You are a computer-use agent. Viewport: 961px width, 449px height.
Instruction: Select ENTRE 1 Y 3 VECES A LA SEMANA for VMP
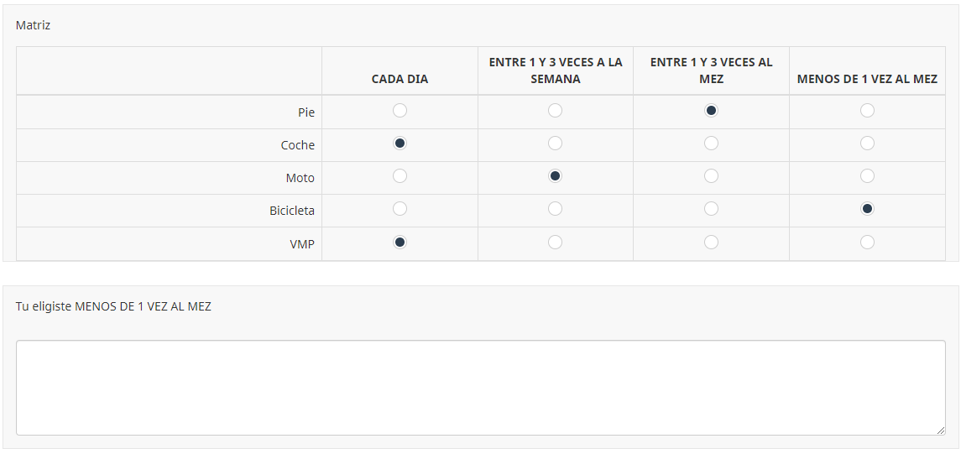pos(555,243)
